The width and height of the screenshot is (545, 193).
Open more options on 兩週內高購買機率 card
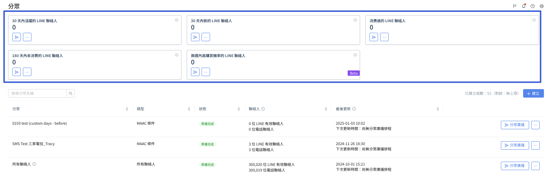click(206, 72)
